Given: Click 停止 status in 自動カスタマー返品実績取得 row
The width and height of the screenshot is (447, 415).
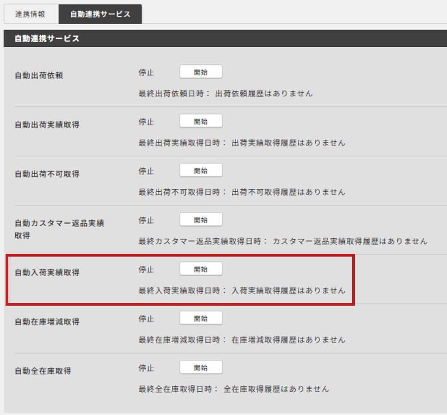Looking at the screenshot, I should click(x=146, y=220).
